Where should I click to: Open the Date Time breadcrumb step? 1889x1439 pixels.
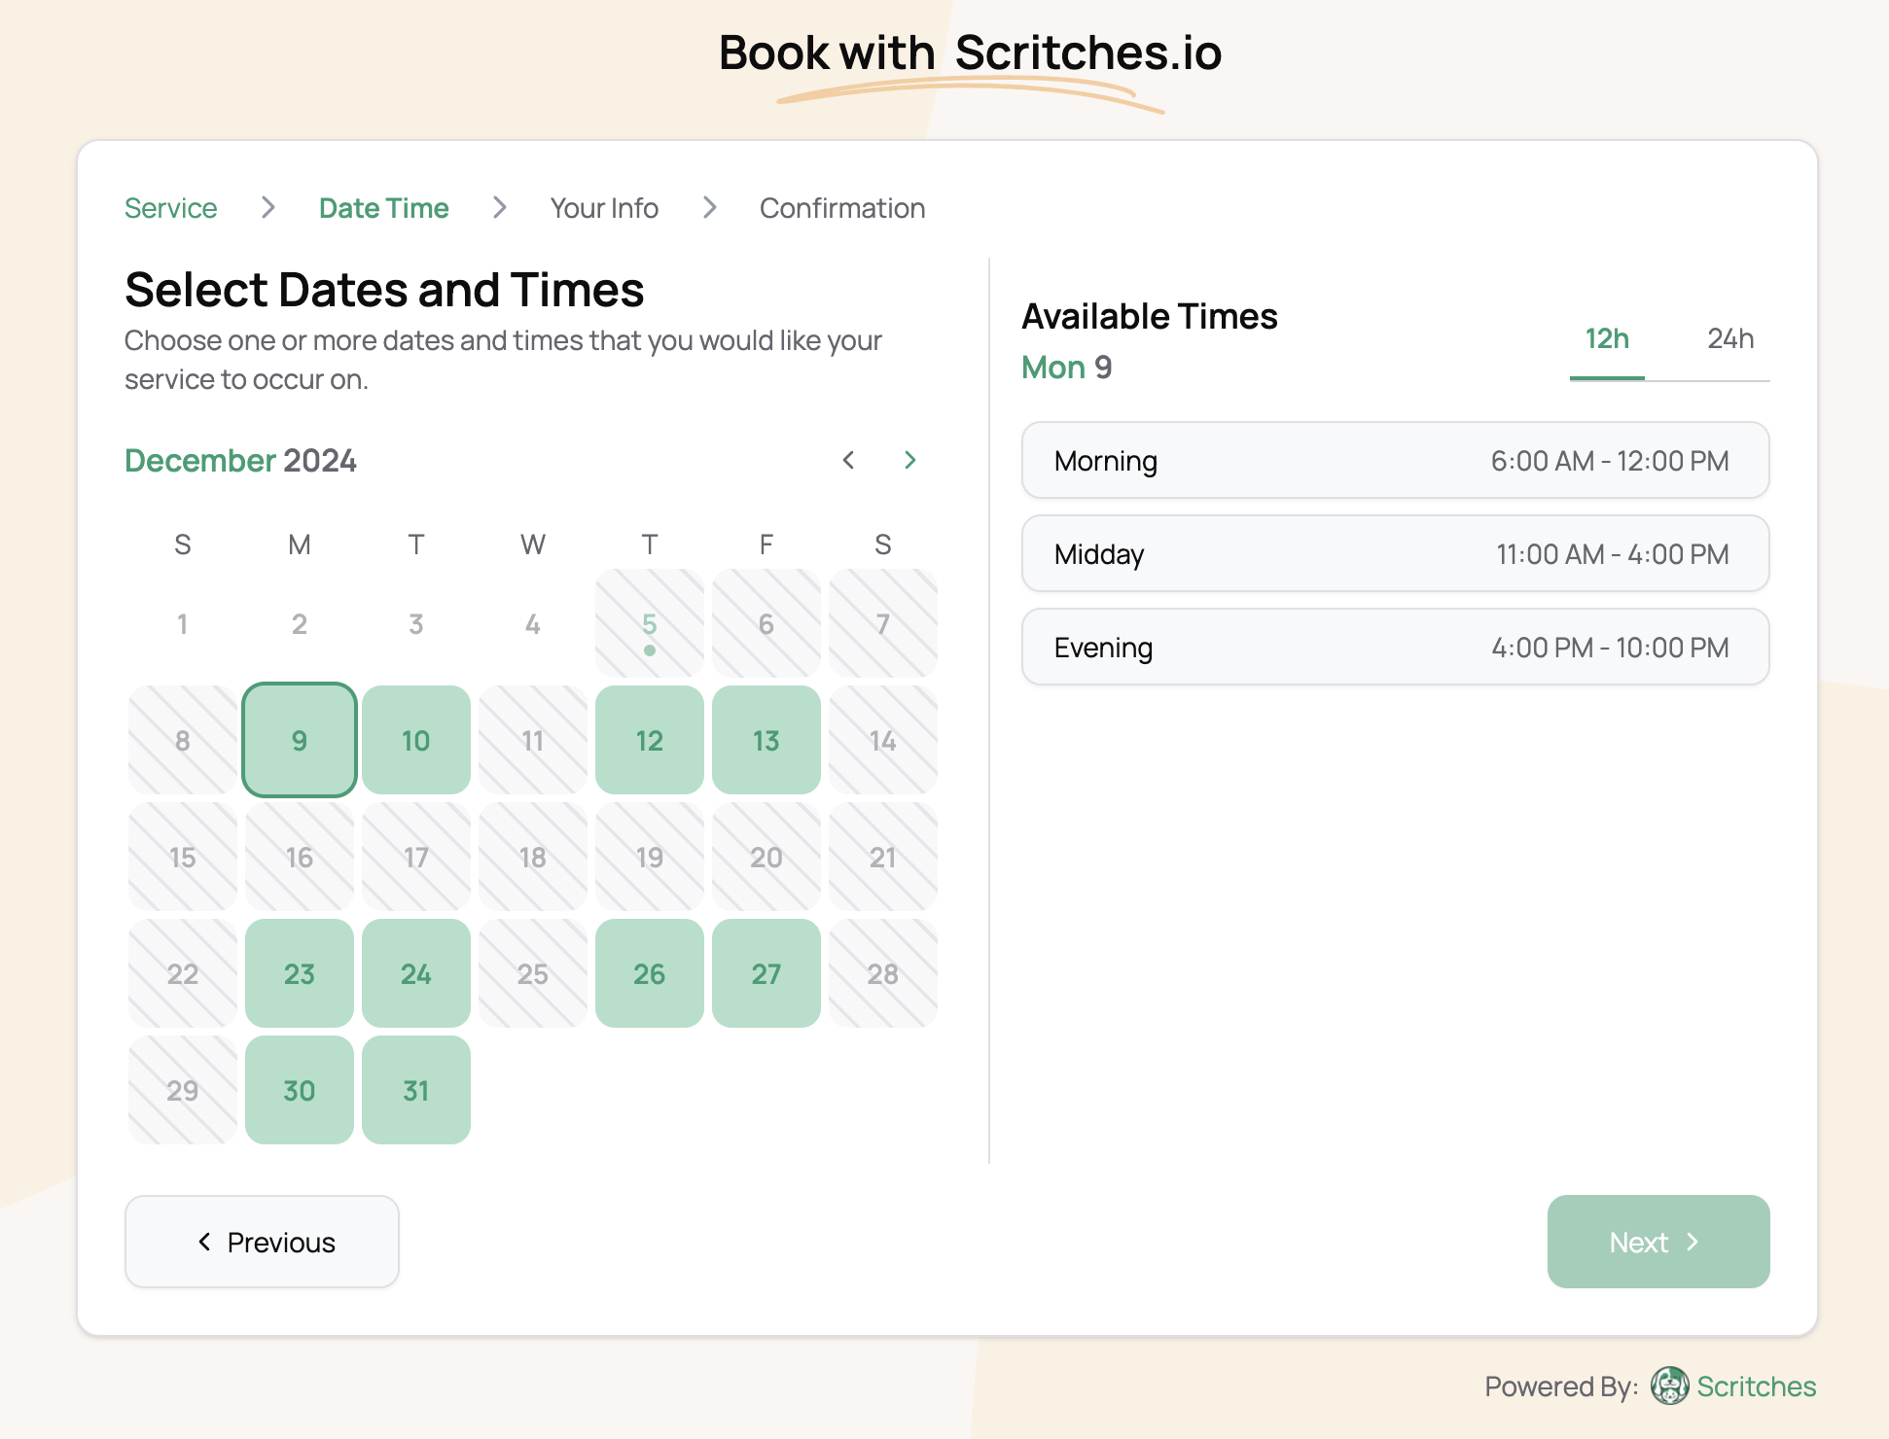point(383,208)
